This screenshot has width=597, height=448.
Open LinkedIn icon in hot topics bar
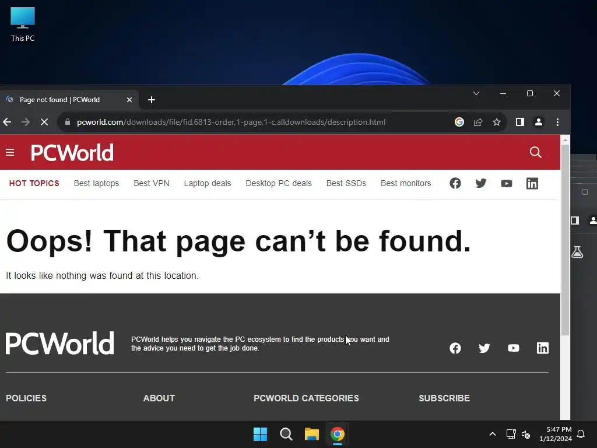pos(532,184)
